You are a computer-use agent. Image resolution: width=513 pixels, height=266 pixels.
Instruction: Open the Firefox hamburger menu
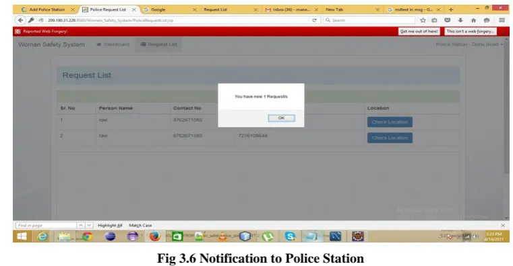tap(502, 20)
